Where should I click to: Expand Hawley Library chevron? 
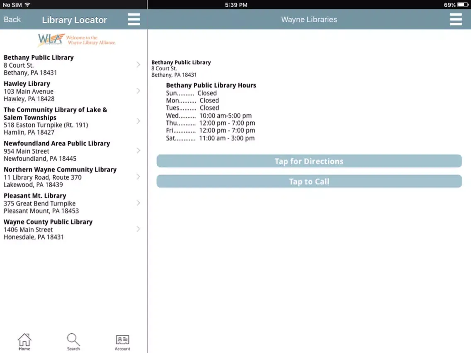(x=138, y=91)
